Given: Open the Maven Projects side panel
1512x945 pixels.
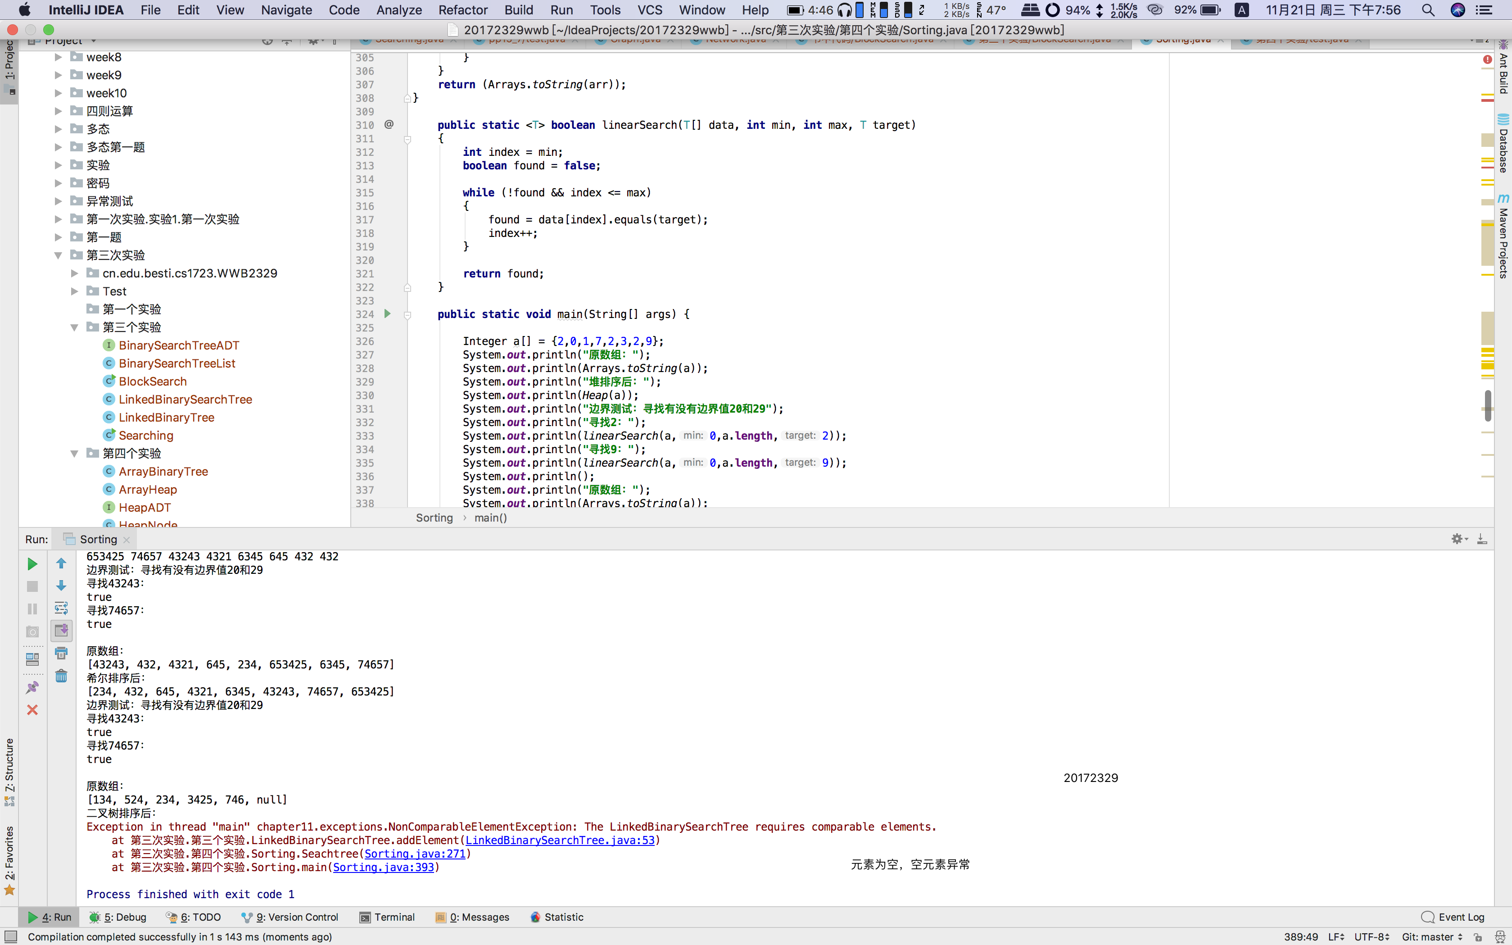Looking at the screenshot, I should [x=1503, y=236].
